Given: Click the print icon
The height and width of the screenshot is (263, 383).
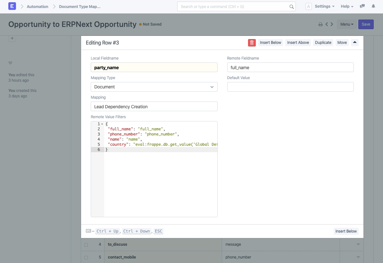Looking at the screenshot, I should tap(320, 24).
